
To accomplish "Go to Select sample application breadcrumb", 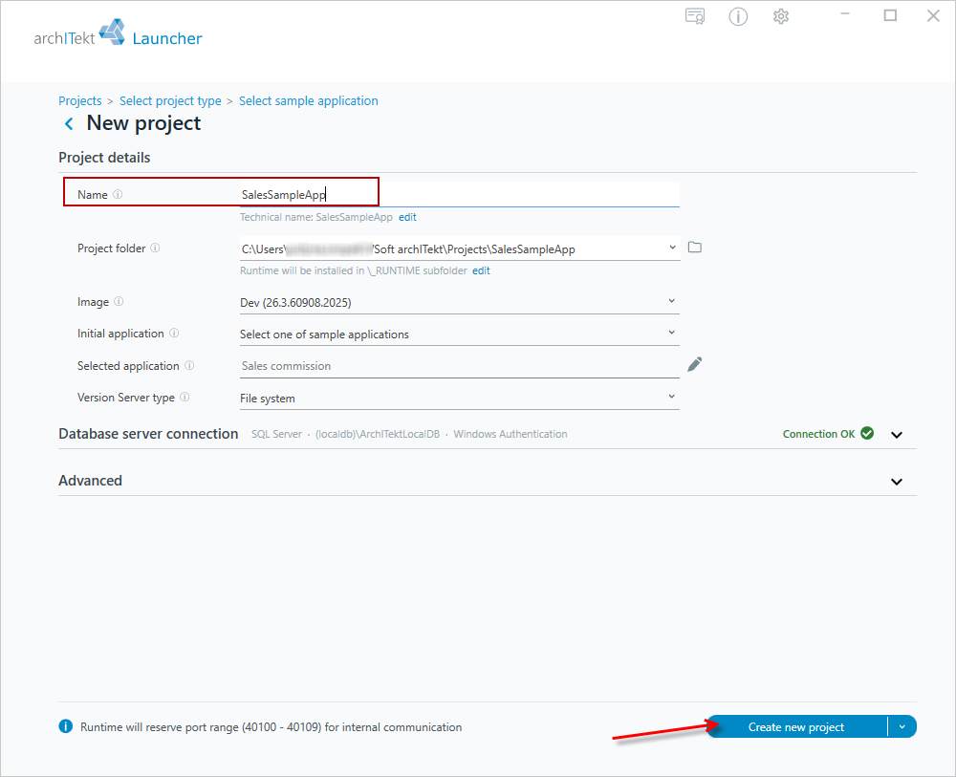I will pos(309,100).
